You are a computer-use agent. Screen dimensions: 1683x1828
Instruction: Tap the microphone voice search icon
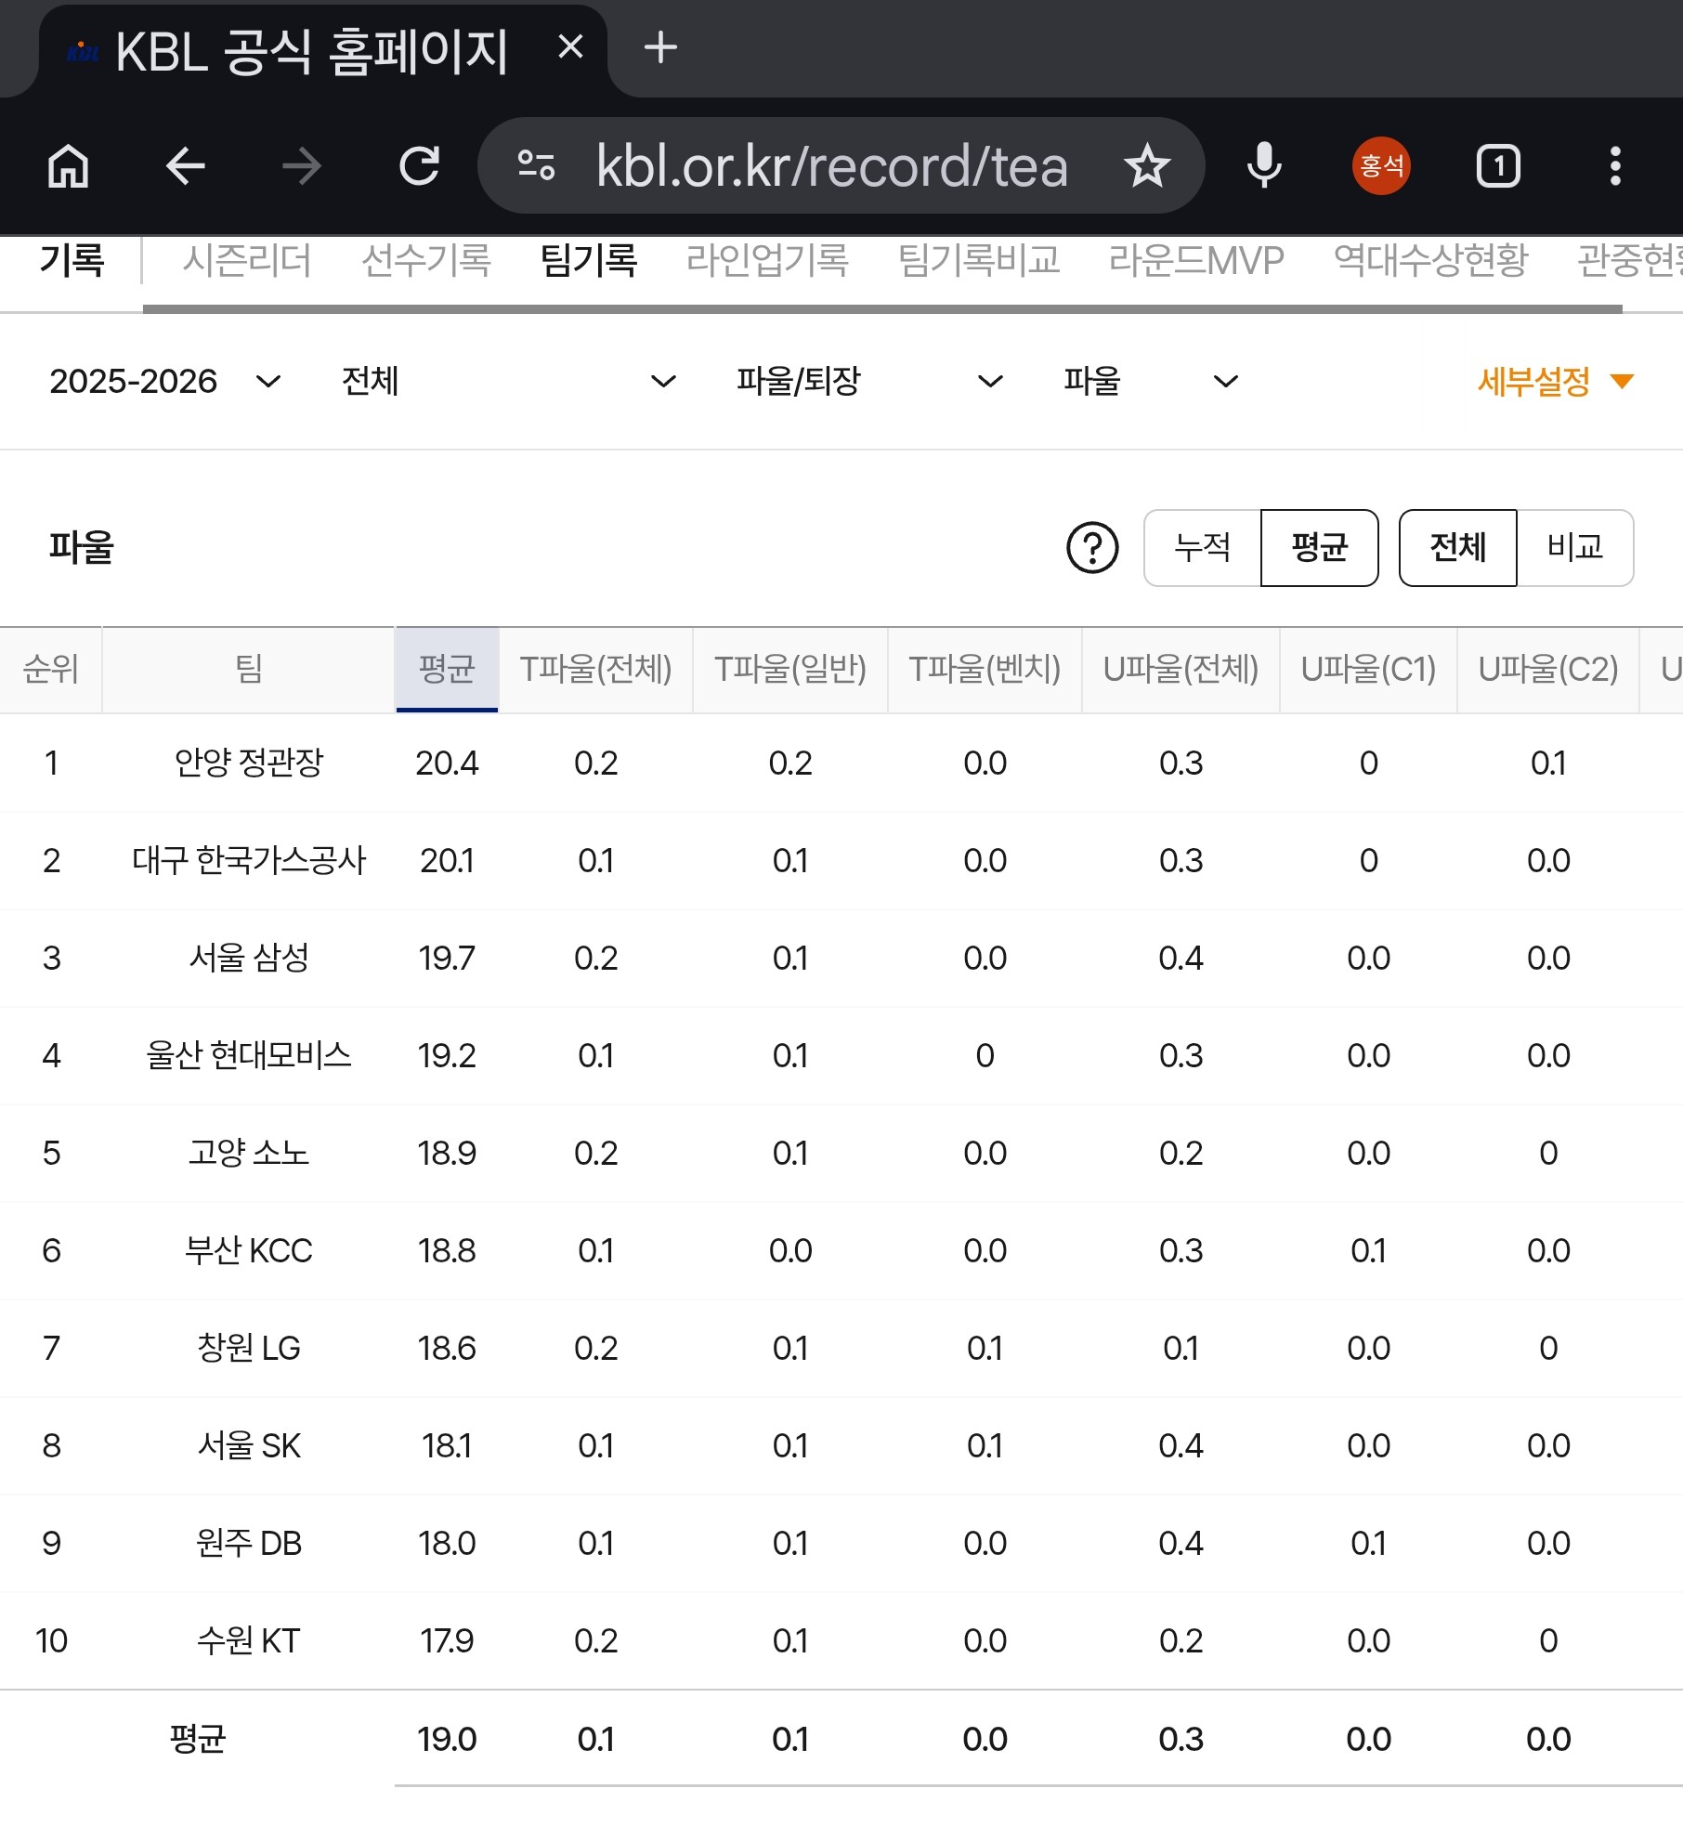(1264, 167)
